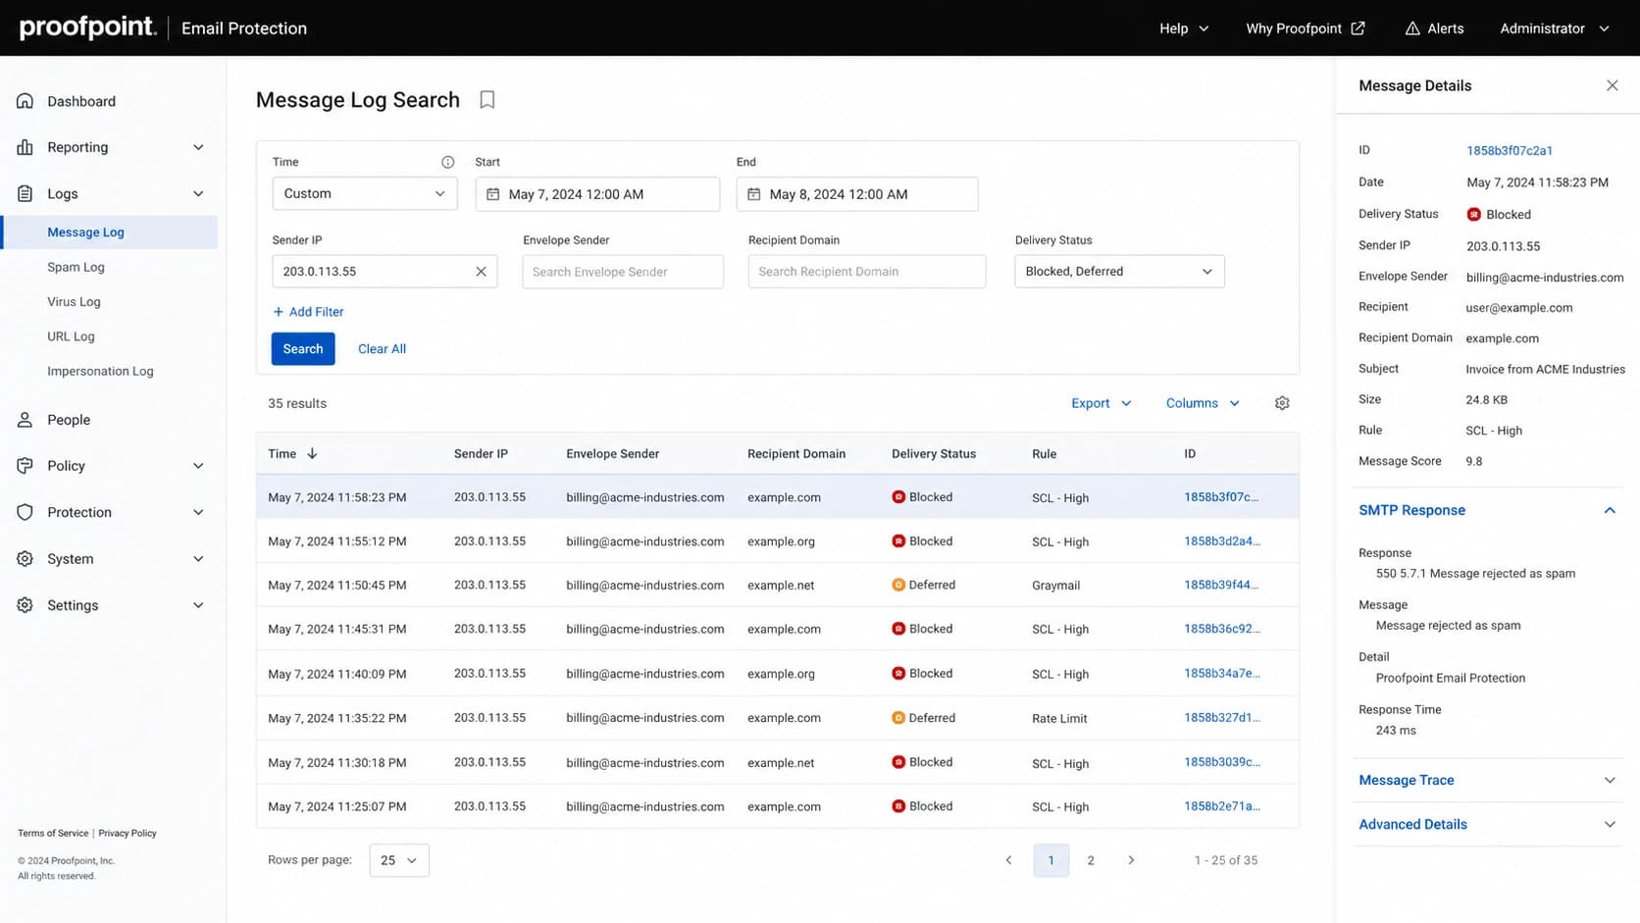Click the Protection shield icon
The image size is (1640, 923).
point(26,512)
